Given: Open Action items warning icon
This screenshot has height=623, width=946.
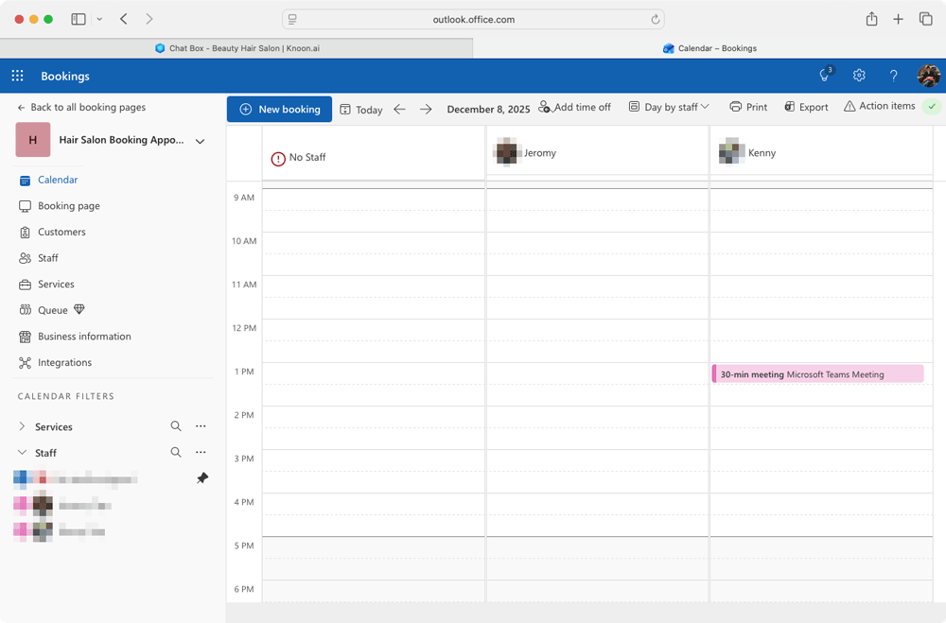Looking at the screenshot, I should [851, 107].
